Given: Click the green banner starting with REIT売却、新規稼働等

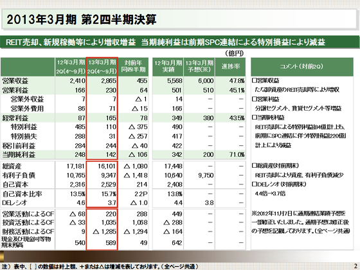Looking at the screenshot, I should 180,42.
